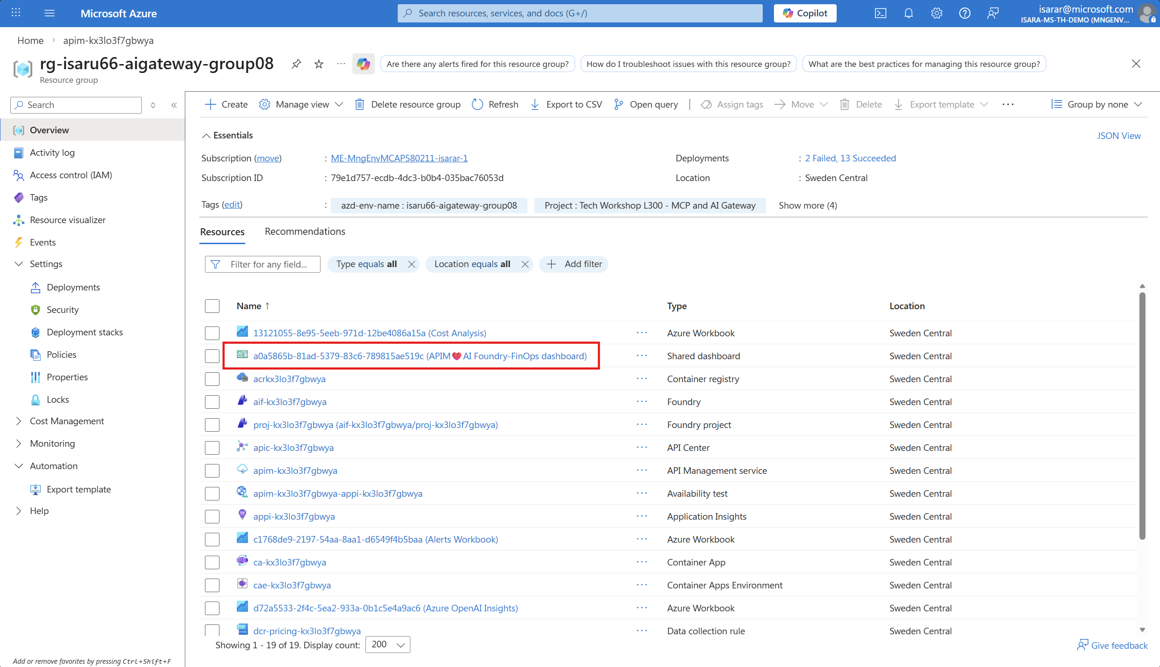Viewport: 1160px width, 667px height.
Task: Expand Cost Management group
Action: pyautogui.click(x=19, y=421)
